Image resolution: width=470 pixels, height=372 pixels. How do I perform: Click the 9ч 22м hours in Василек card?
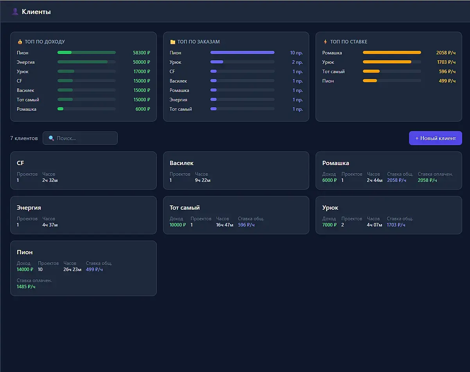[203, 180]
